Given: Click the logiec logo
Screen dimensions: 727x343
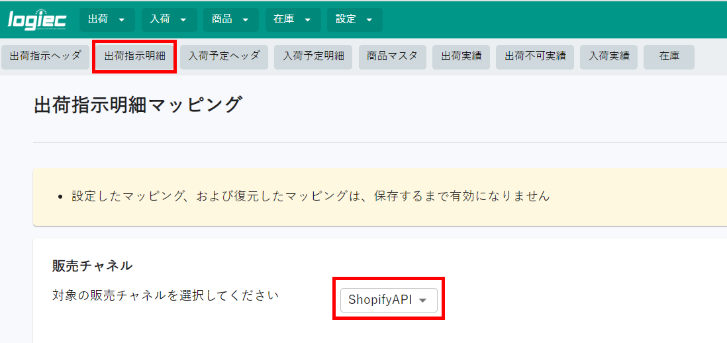Looking at the screenshot, I should coord(37,19).
